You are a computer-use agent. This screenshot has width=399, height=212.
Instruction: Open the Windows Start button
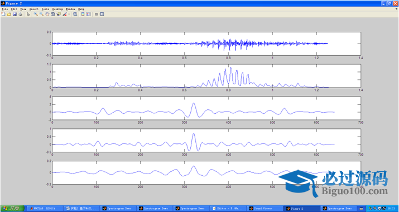pos(12,208)
